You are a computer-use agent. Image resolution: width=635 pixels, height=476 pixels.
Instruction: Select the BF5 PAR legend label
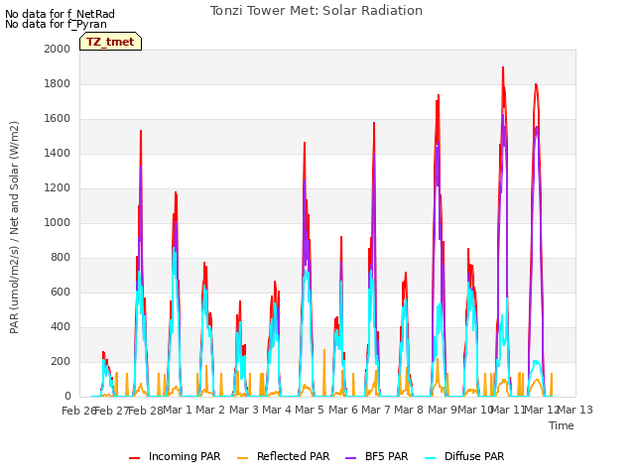click(386, 456)
